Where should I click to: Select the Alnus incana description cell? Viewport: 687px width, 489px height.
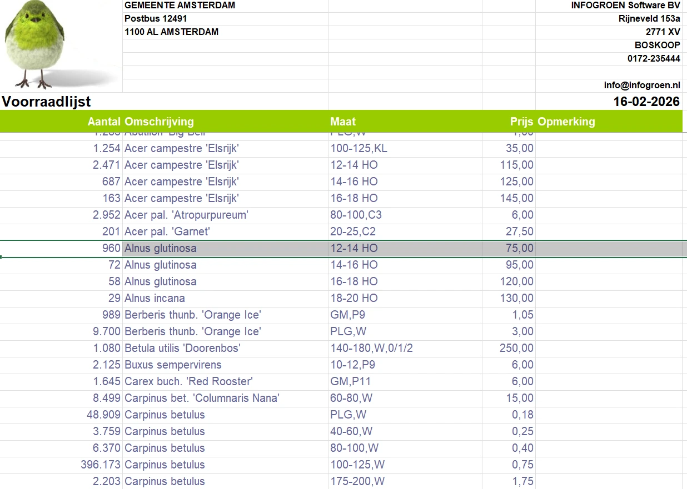pyautogui.click(x=155, y=298)
